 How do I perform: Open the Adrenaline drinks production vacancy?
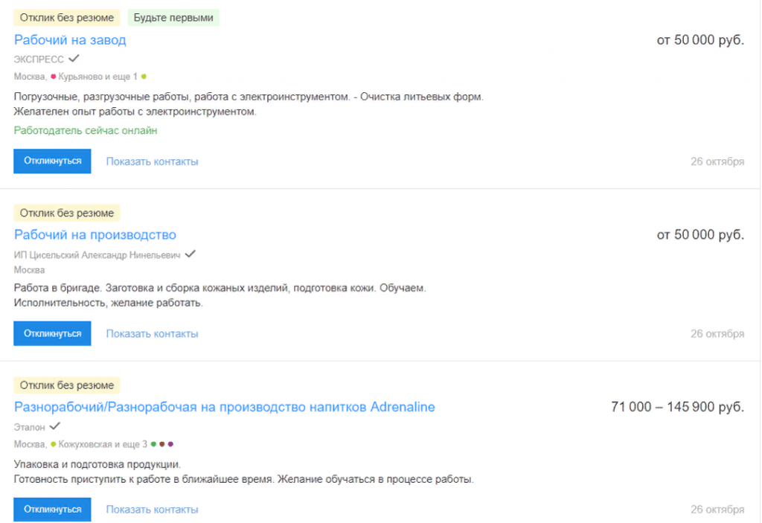coord(224,408)
